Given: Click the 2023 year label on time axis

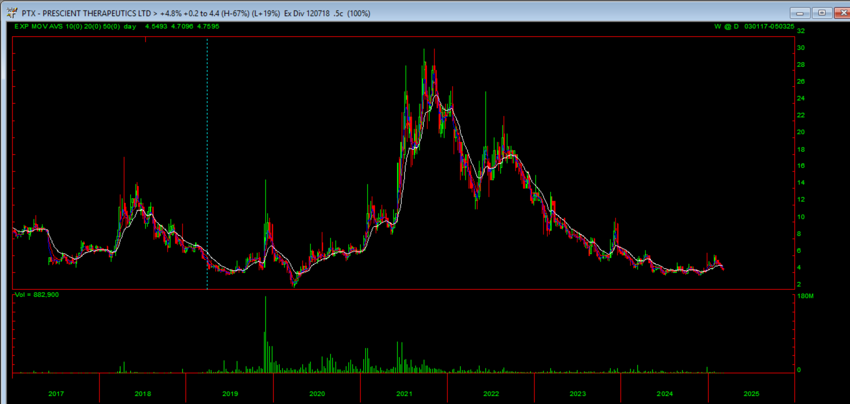Looking at the screenshot, I should (578, 394).
